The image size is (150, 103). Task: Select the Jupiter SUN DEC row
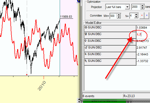pos(110,55)
